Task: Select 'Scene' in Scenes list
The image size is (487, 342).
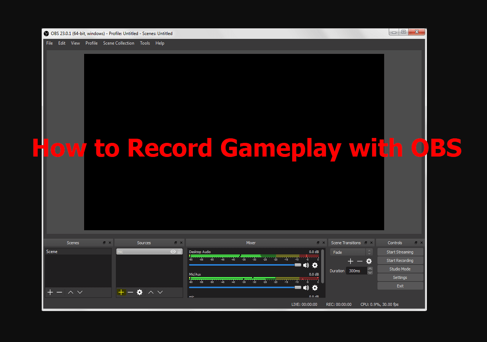Action: point(78,252)
